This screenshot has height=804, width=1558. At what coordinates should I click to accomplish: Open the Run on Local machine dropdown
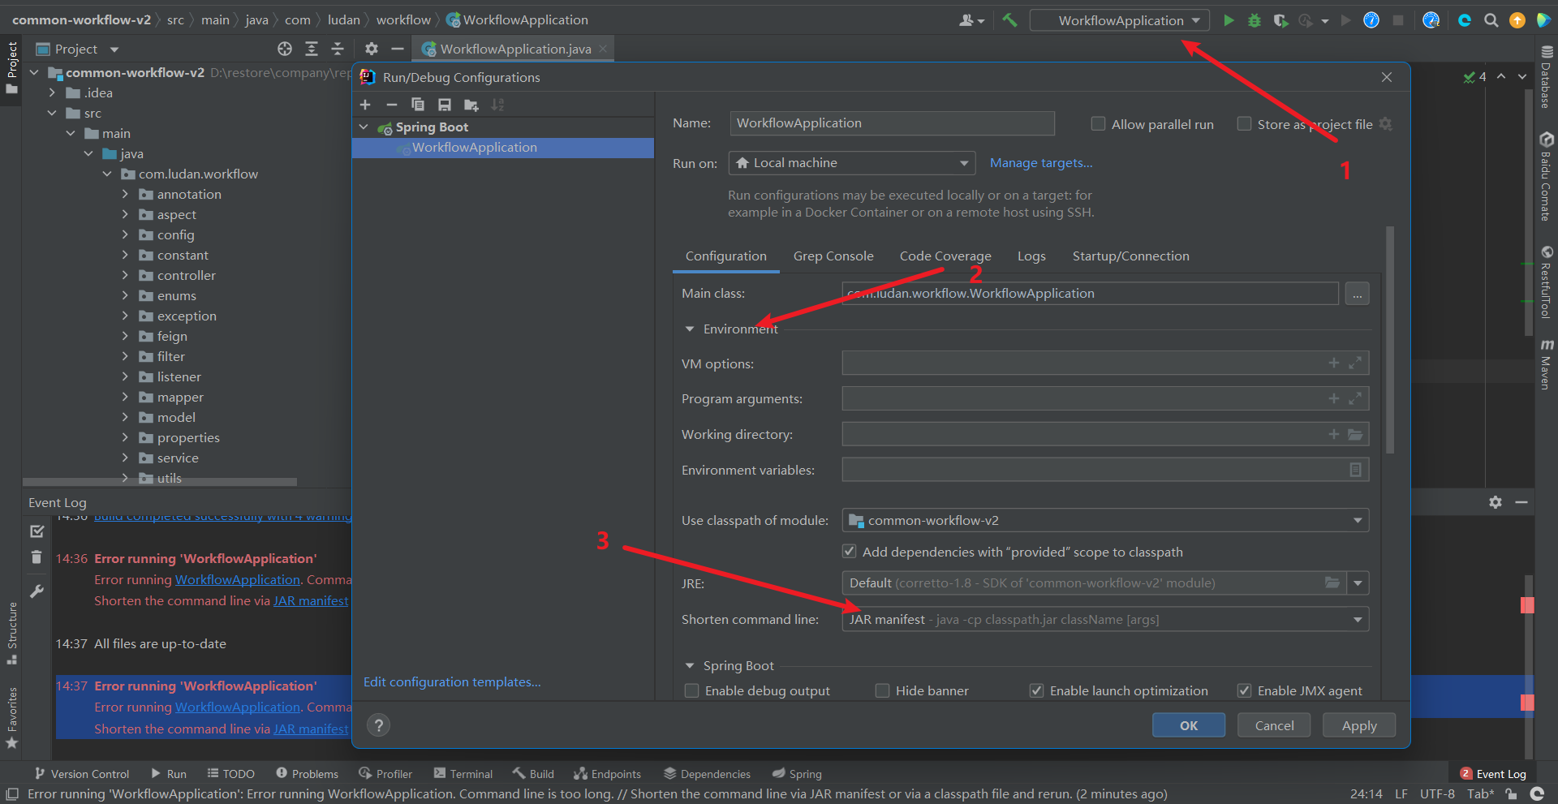click(x=851, y=163)
